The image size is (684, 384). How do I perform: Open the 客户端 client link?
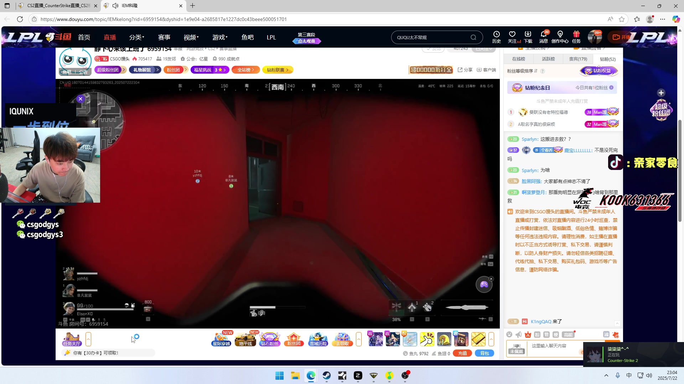click(487, 70)
